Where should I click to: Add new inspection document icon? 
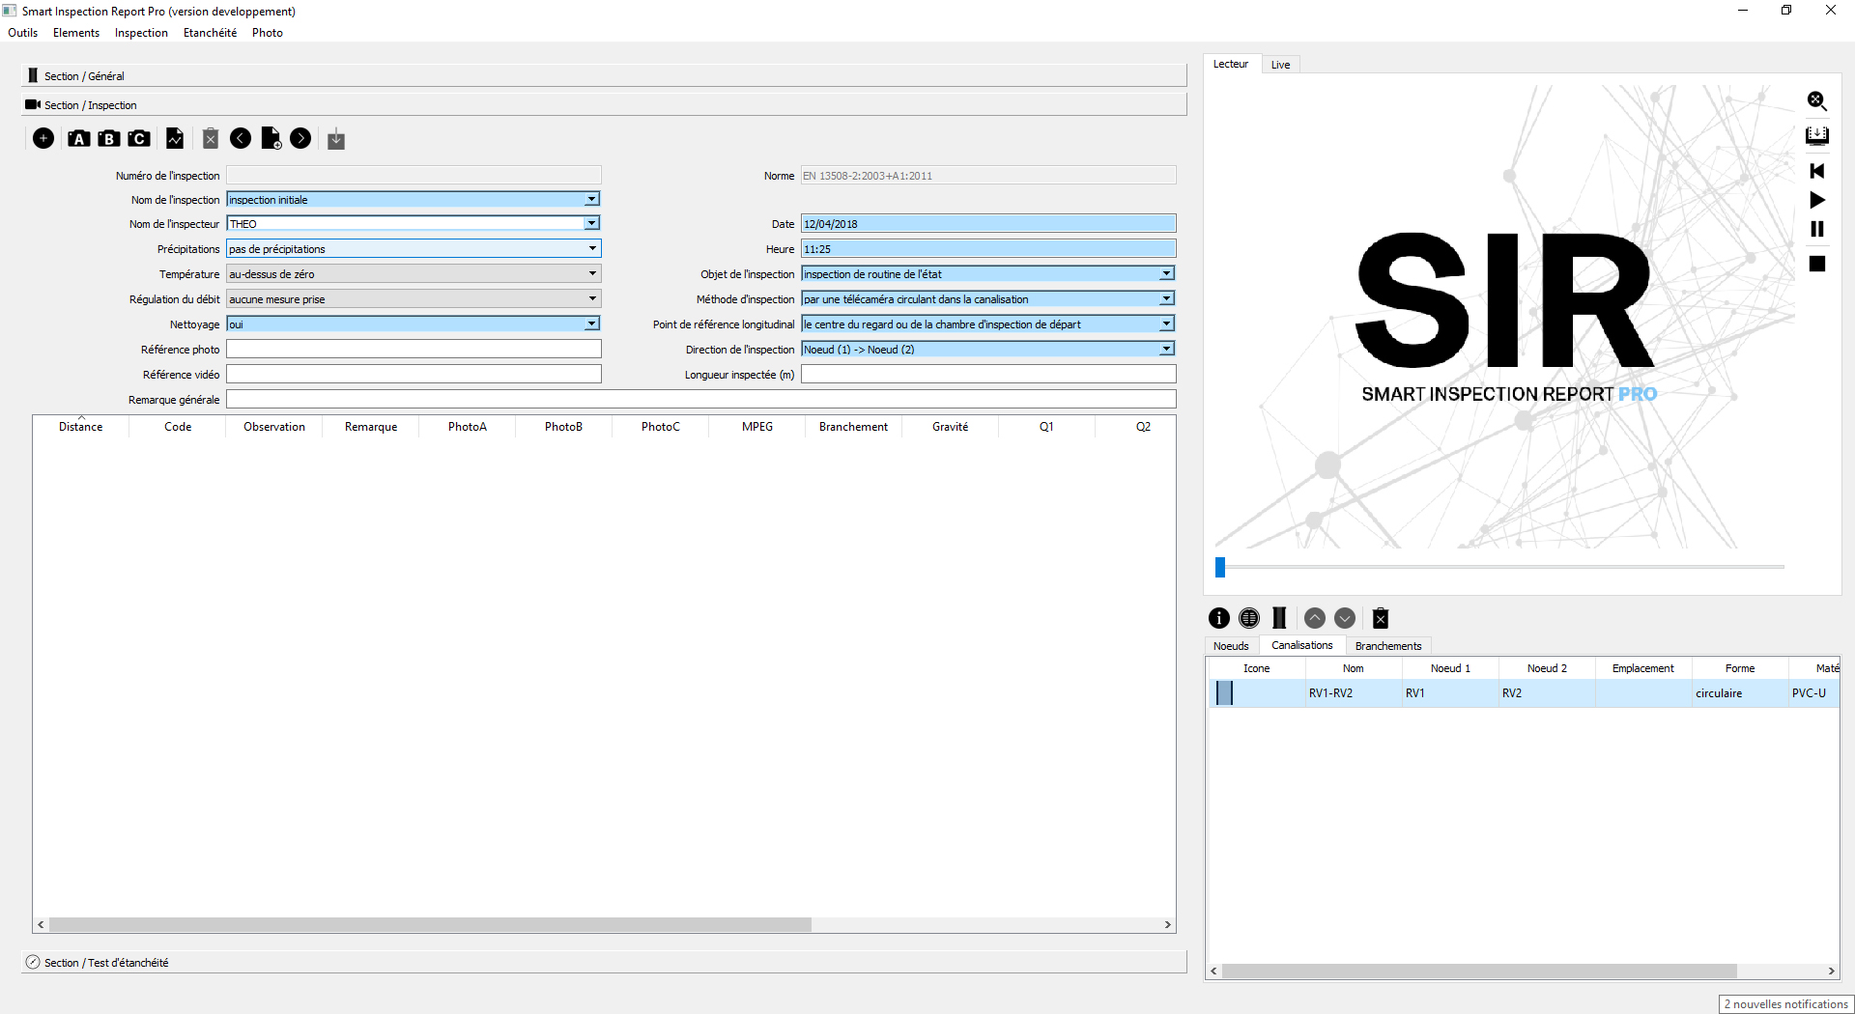tap(271, 139)
